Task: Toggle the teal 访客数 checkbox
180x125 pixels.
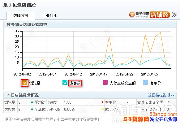Action: point(65,83)
